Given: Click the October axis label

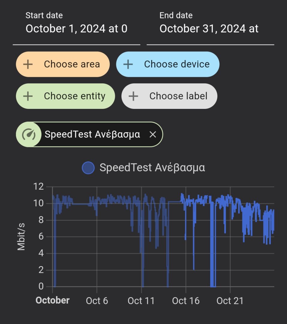Looking at the screenshot, I should coord(52,300).
